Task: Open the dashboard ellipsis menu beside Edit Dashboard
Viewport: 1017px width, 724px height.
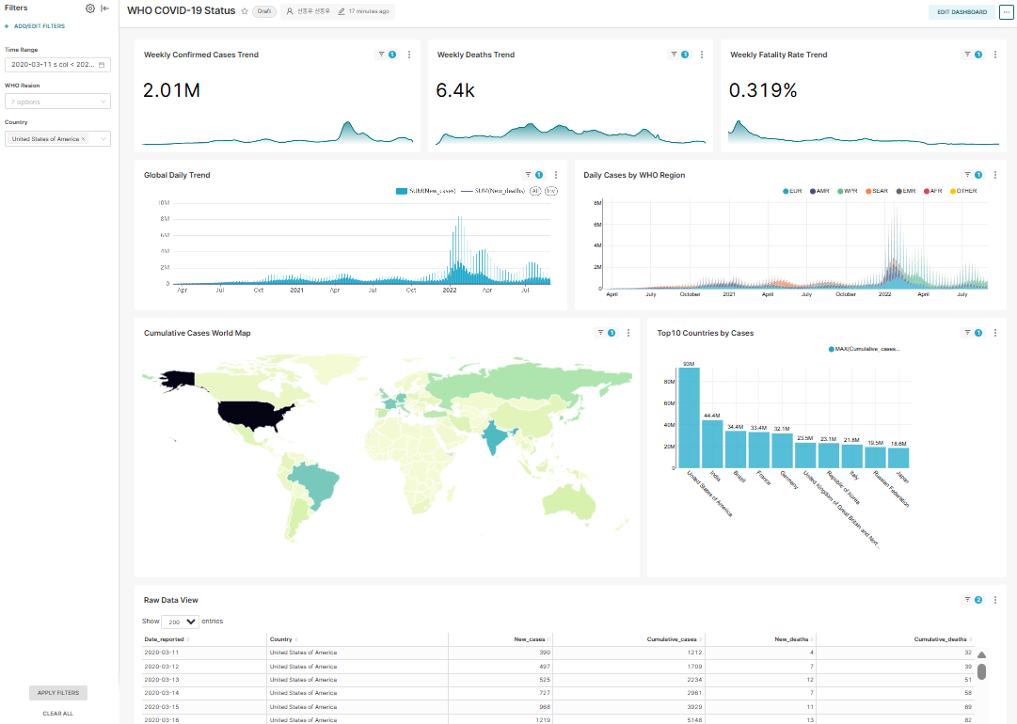Action: 1006,12
